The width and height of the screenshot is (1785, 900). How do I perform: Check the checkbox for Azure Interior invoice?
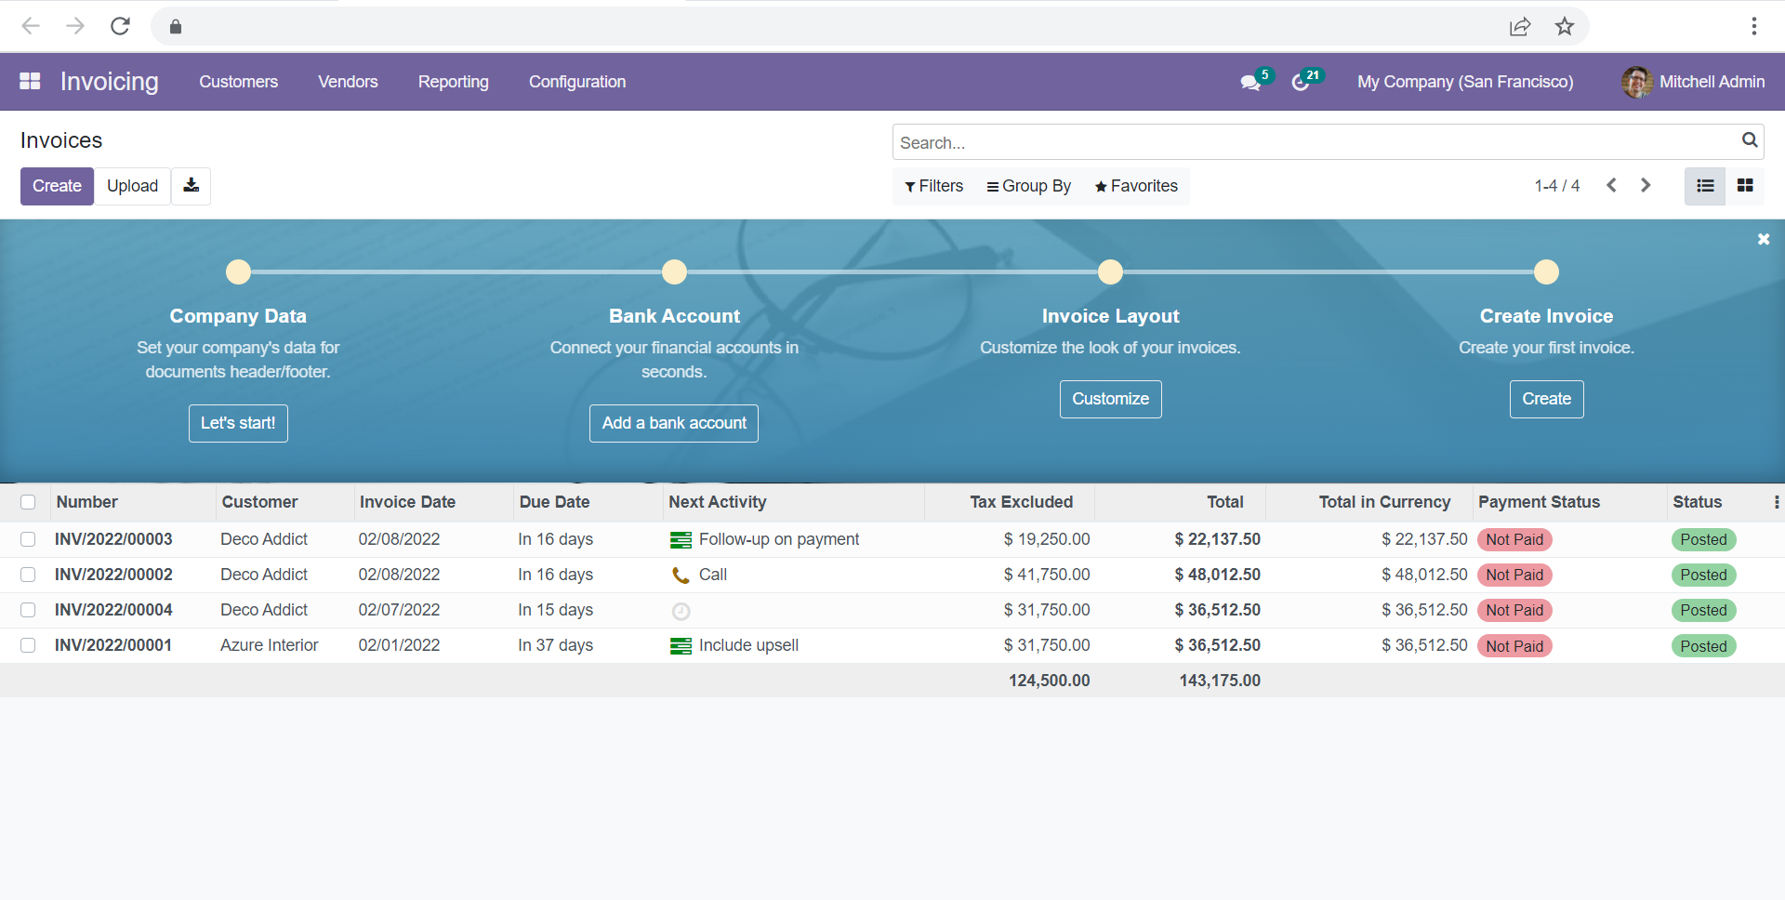[28, 645]
